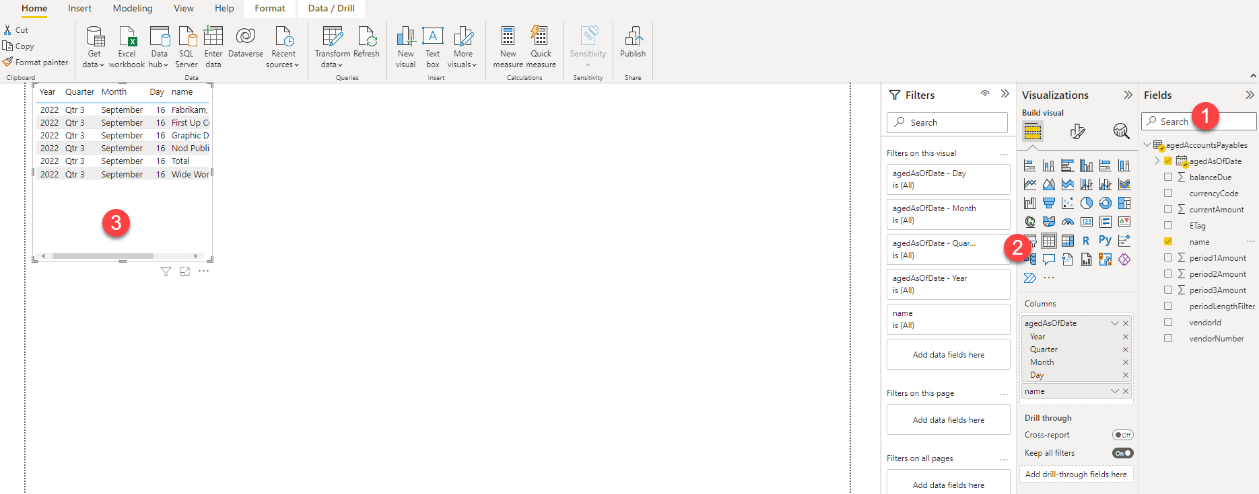Toggle Keep all filters switch
Image resolution: width=1259 pixels, height=494 pixels.
coord(1122,453)
